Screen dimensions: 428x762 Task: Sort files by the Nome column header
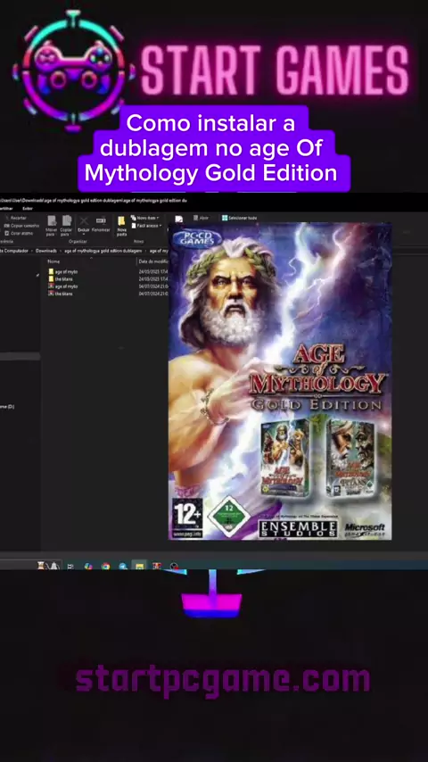53,261
